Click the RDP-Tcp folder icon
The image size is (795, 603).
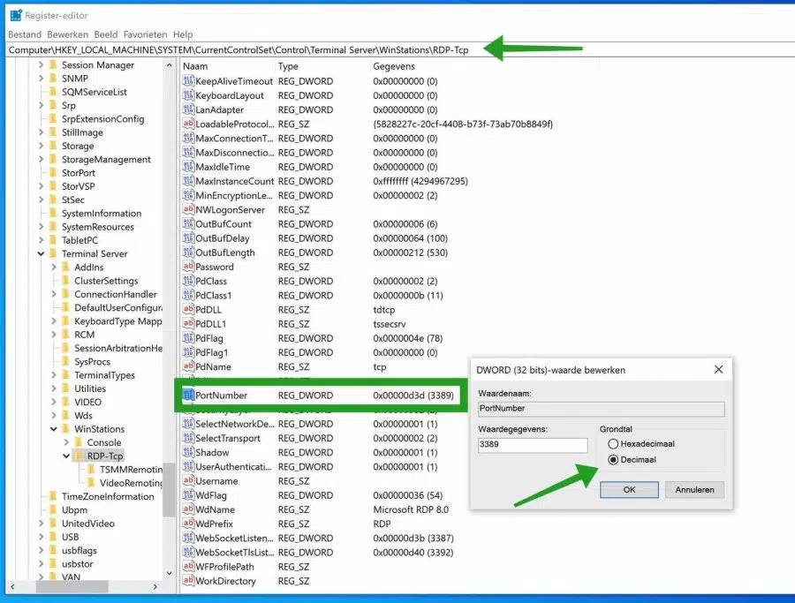pyautogui.click(x=78, y=456)
